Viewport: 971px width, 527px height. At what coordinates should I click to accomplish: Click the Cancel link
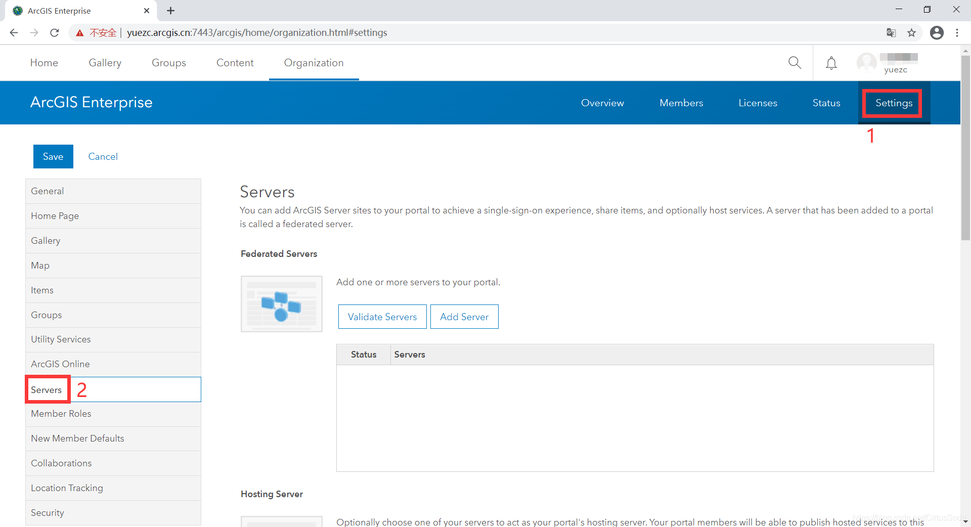pos(103,157)
